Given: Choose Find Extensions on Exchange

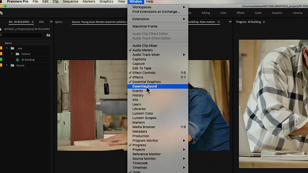Looking at the screenshot, I should coord(158,12).
